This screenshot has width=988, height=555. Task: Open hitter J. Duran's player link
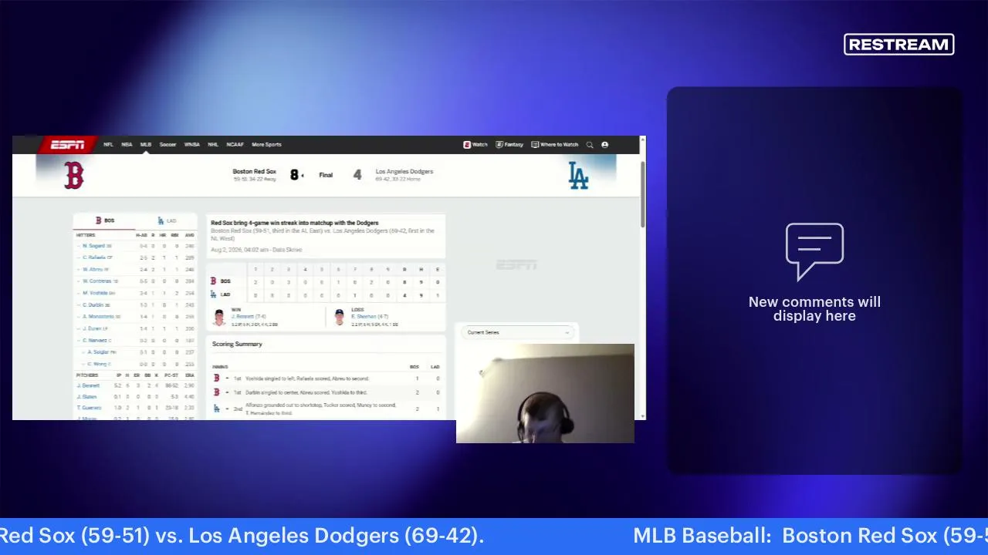[92, 328]
